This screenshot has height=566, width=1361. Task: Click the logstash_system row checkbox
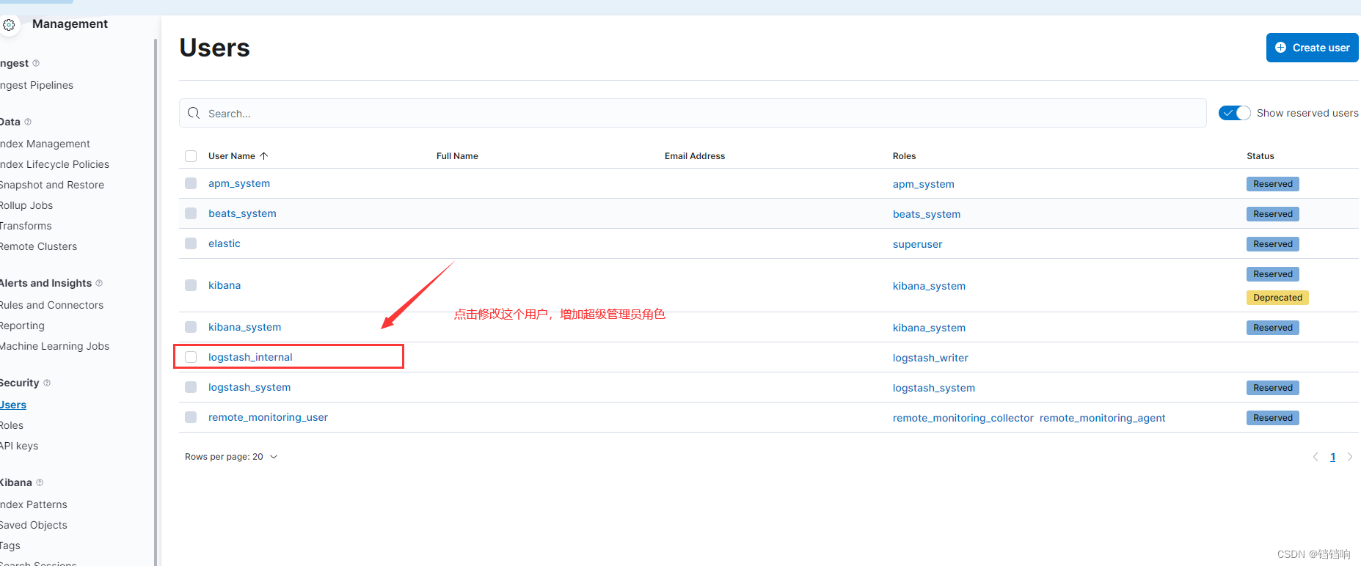pyautogui.click(x=191, y=387)
